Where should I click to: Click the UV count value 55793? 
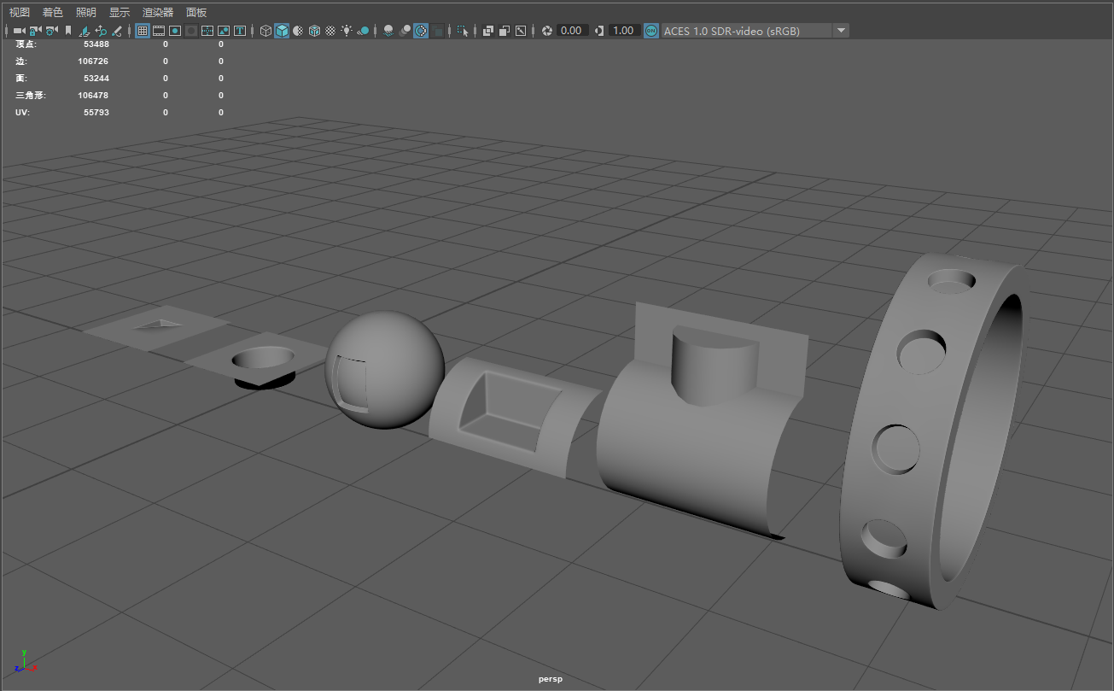[96, 113]
